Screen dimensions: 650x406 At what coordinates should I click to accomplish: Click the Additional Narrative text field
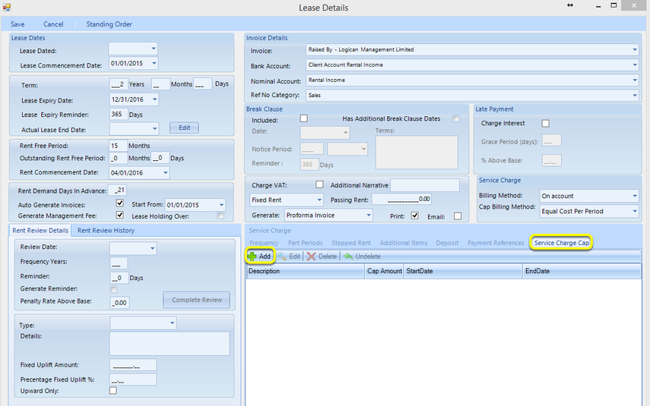pos(425,185)
